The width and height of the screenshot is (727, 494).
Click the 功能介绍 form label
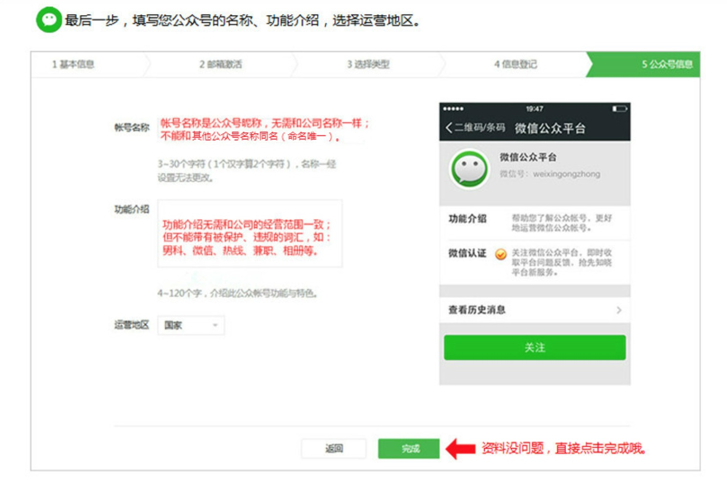point(132,209)
